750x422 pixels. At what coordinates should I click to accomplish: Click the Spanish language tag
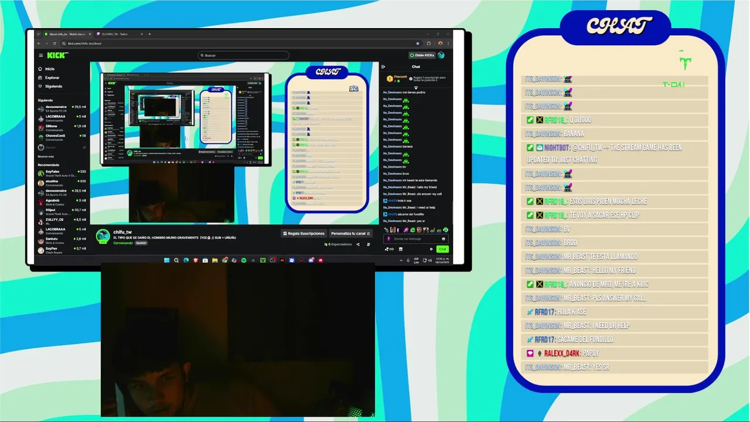point(141,243)
